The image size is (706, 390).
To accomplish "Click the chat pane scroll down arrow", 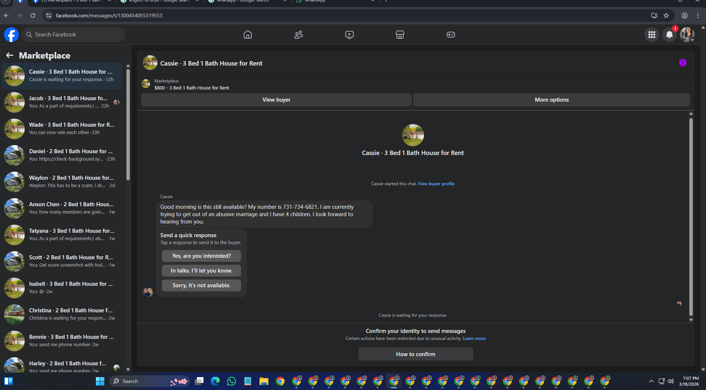I will click(691, 320).
